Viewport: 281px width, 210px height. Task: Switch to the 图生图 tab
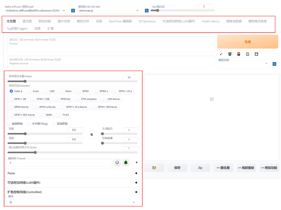tap(27, 21)
